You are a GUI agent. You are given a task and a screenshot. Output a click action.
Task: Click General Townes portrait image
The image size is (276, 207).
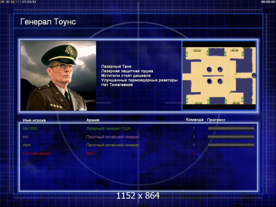(x=58, y=76)
